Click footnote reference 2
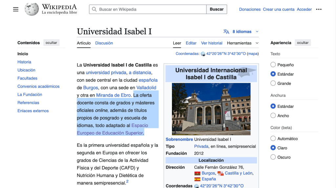The height and width of the screenshot is (188, 336). pos(127,181)
